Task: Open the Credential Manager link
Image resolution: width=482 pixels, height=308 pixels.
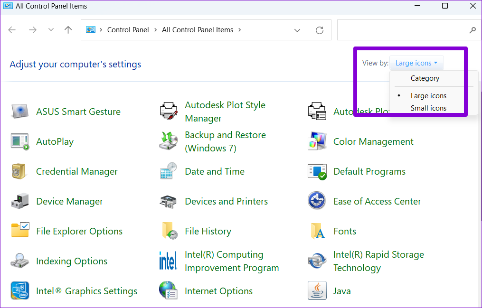Action: point(77,171)
